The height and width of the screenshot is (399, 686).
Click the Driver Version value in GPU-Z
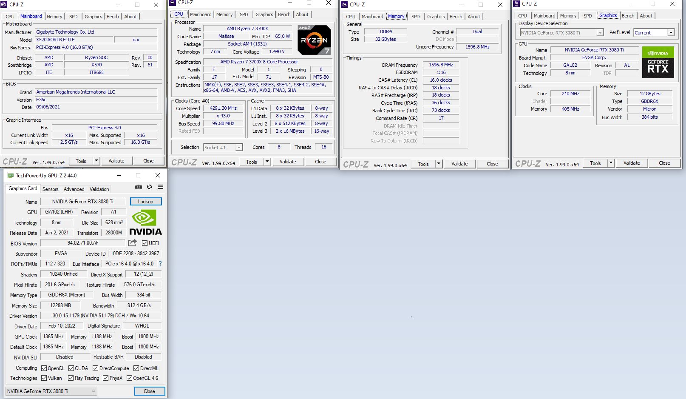coord(101,316)
